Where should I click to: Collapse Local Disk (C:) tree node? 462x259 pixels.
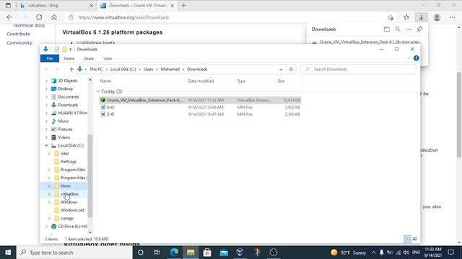[x=46, y=145]
